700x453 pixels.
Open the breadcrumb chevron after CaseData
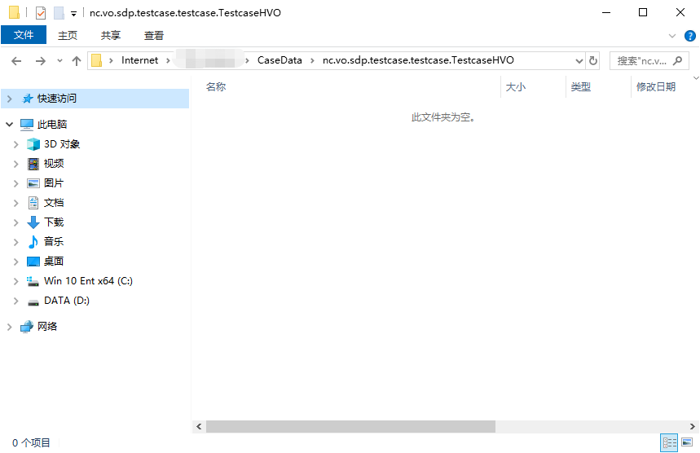pos(312,60)
